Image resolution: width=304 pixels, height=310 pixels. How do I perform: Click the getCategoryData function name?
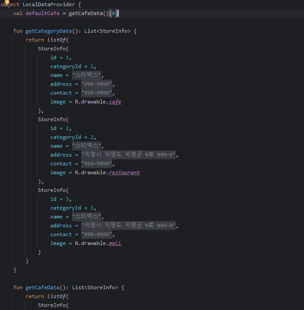49,31
